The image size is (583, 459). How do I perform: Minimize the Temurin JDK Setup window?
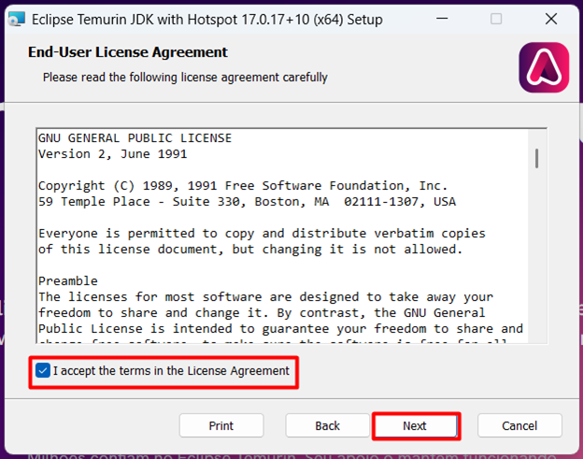(x=452, y=19)
